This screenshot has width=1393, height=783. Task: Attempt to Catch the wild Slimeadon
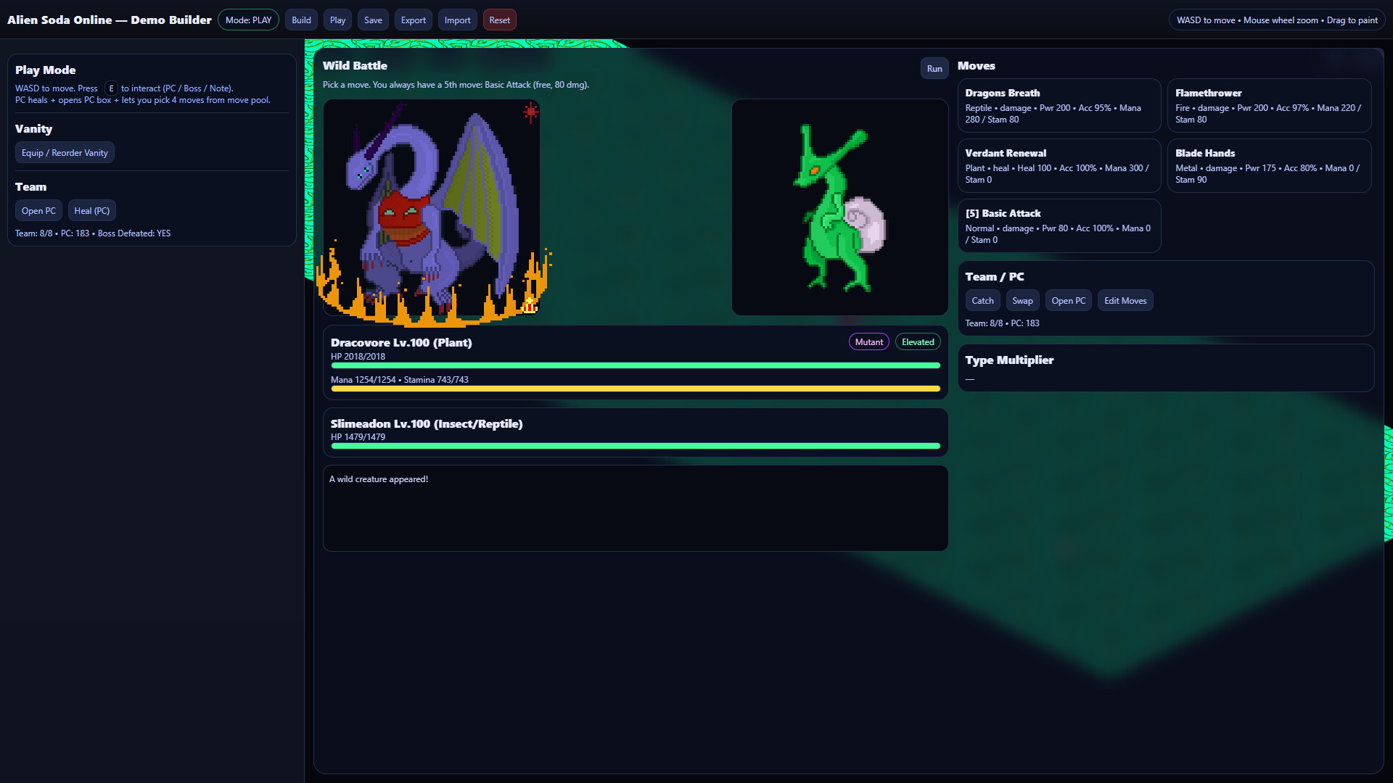[x=982, y=300]
